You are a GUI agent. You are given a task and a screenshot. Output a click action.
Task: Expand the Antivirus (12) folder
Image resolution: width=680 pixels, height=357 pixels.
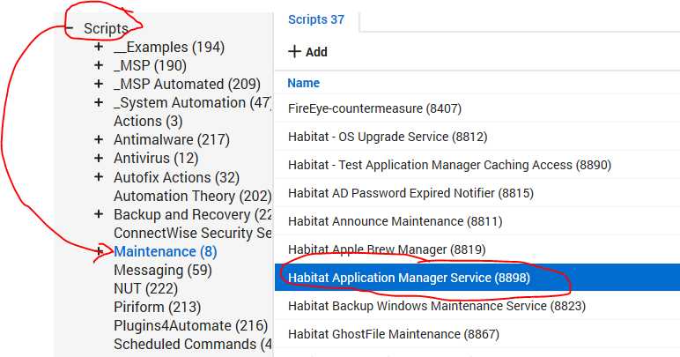(x=99, y=158)
